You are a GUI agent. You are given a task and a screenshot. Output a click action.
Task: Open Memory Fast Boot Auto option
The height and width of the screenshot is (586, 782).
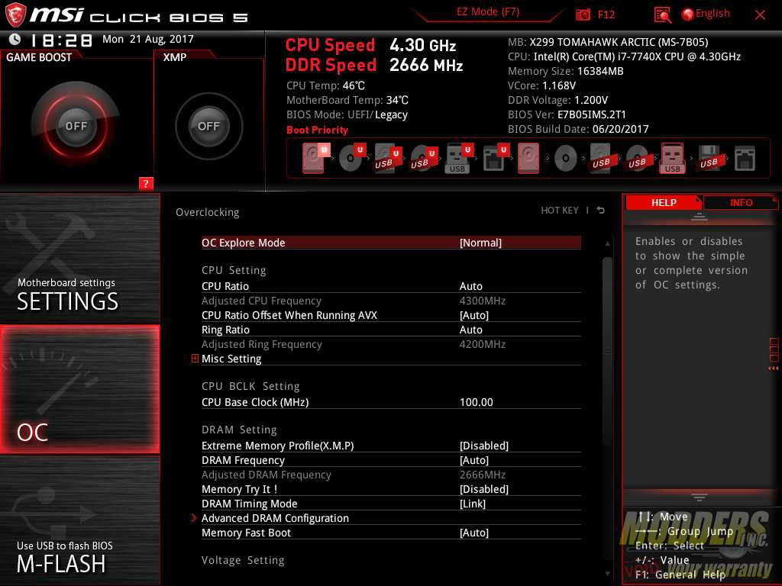coord(391,532)
